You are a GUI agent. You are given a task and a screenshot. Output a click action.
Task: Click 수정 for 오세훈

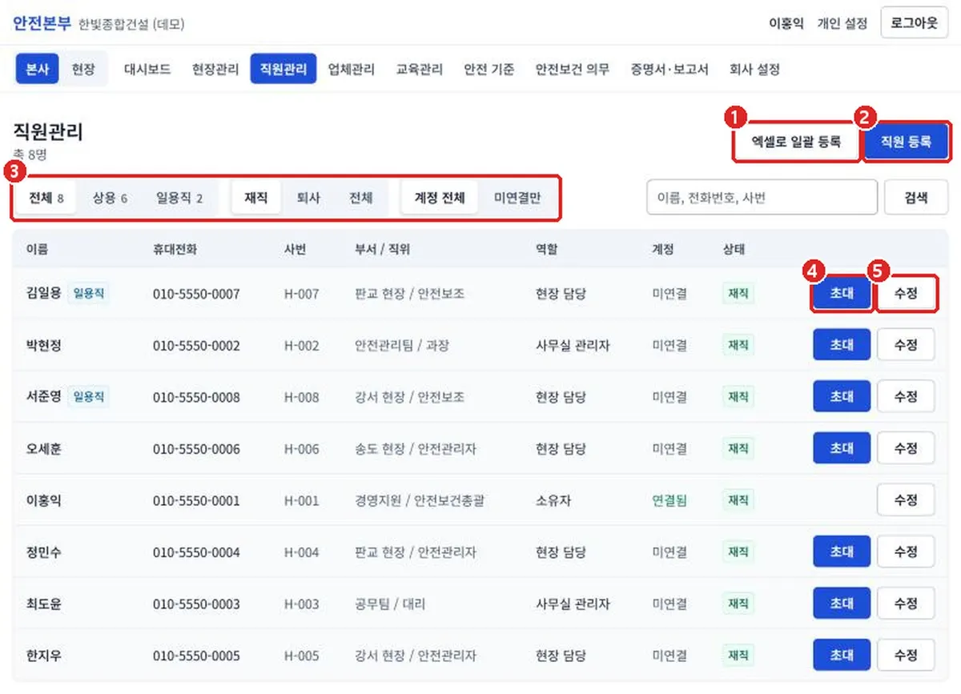tap(906, 448)
